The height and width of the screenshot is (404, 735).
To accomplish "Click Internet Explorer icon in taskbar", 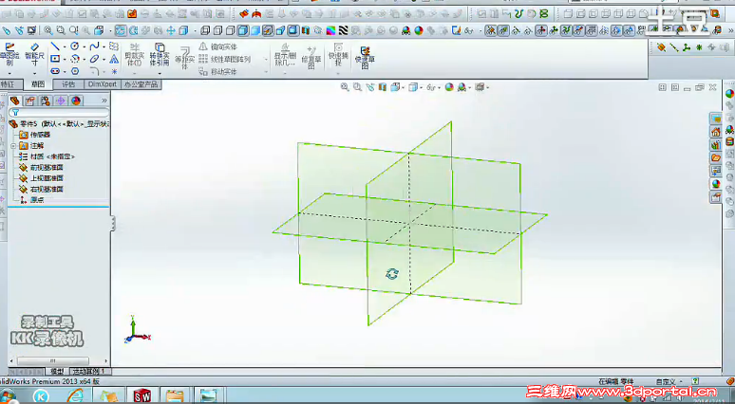I will (x=75, y=395).
